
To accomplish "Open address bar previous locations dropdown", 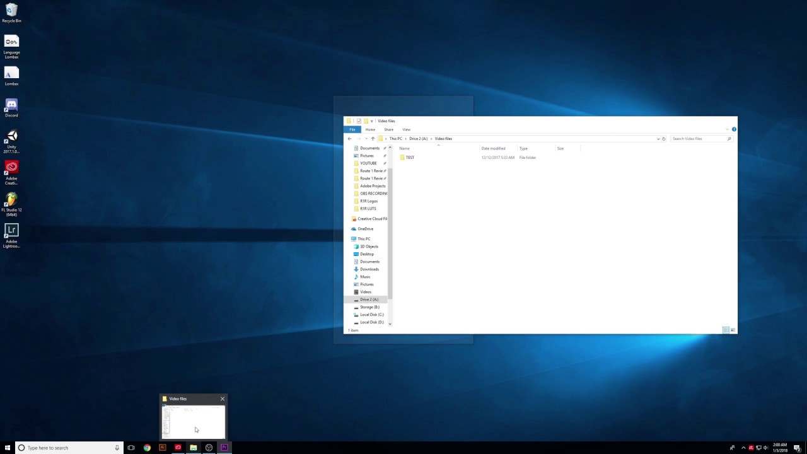I will coord(658,139).
